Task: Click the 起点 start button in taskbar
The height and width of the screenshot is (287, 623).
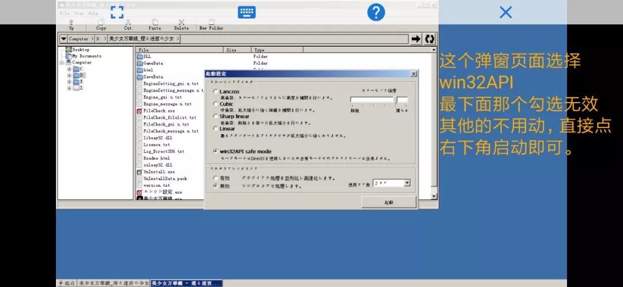Action: coord(67,284)
